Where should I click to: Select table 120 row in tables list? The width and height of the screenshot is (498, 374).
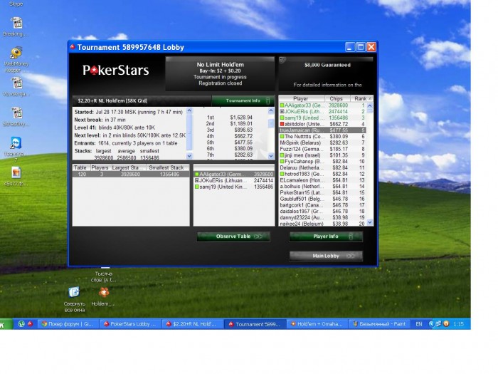pos(131,175)
